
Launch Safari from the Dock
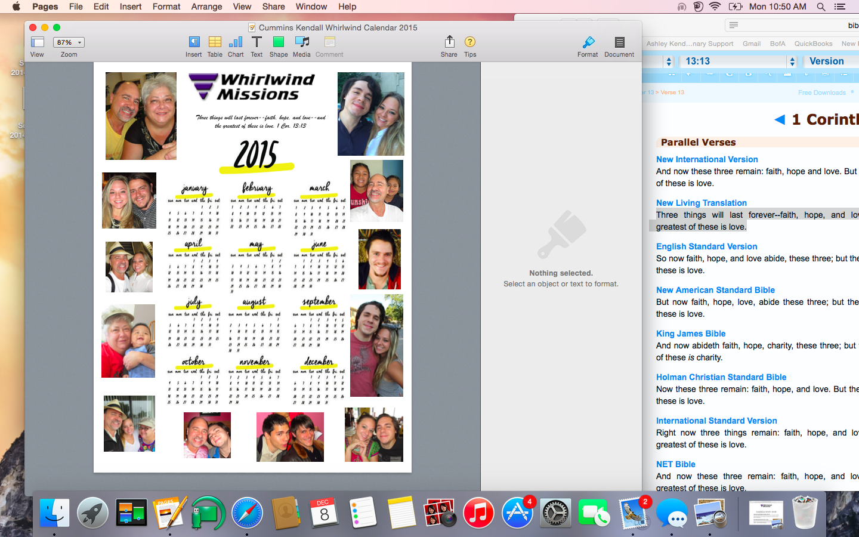point(247,513)
